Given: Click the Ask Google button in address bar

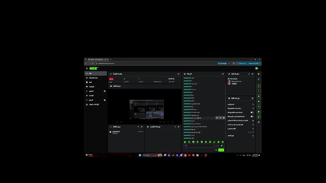Looking at the screenshot, I should (222, 63).
